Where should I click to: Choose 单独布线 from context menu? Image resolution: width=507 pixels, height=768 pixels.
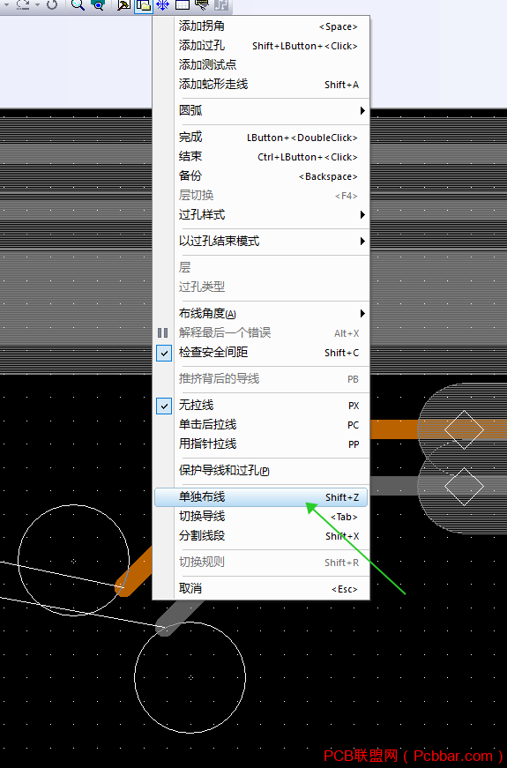(261, 497)
